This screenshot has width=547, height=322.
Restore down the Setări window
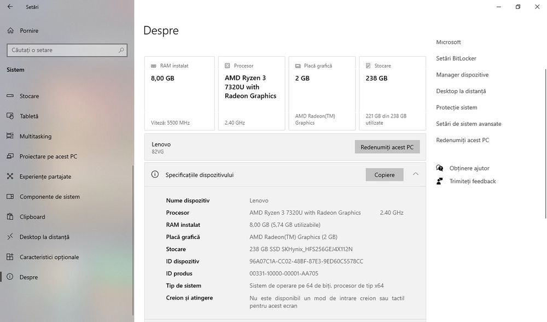coord(518,7)
